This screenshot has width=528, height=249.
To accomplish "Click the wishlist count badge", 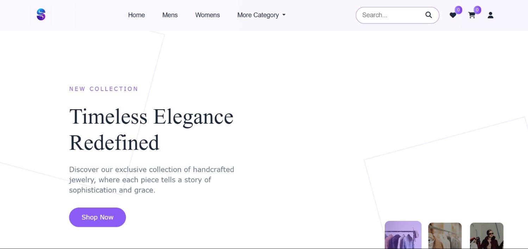I will pyautogui.click(x=458, y=10).
